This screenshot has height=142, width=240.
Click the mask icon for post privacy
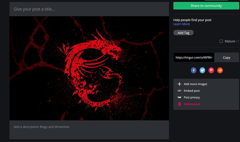179,97
